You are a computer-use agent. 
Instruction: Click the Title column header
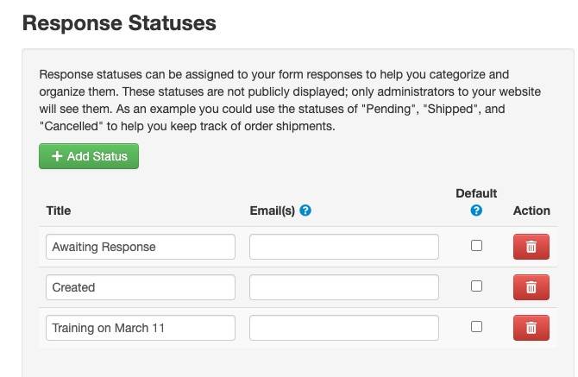click(x=59, y=210)
